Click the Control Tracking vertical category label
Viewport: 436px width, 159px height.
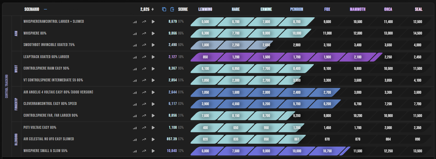click(x=6, y=86)
